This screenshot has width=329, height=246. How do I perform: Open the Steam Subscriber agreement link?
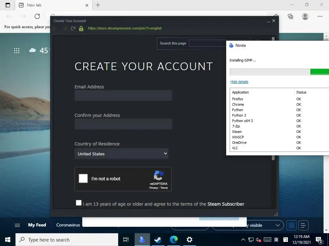(226, 204)
